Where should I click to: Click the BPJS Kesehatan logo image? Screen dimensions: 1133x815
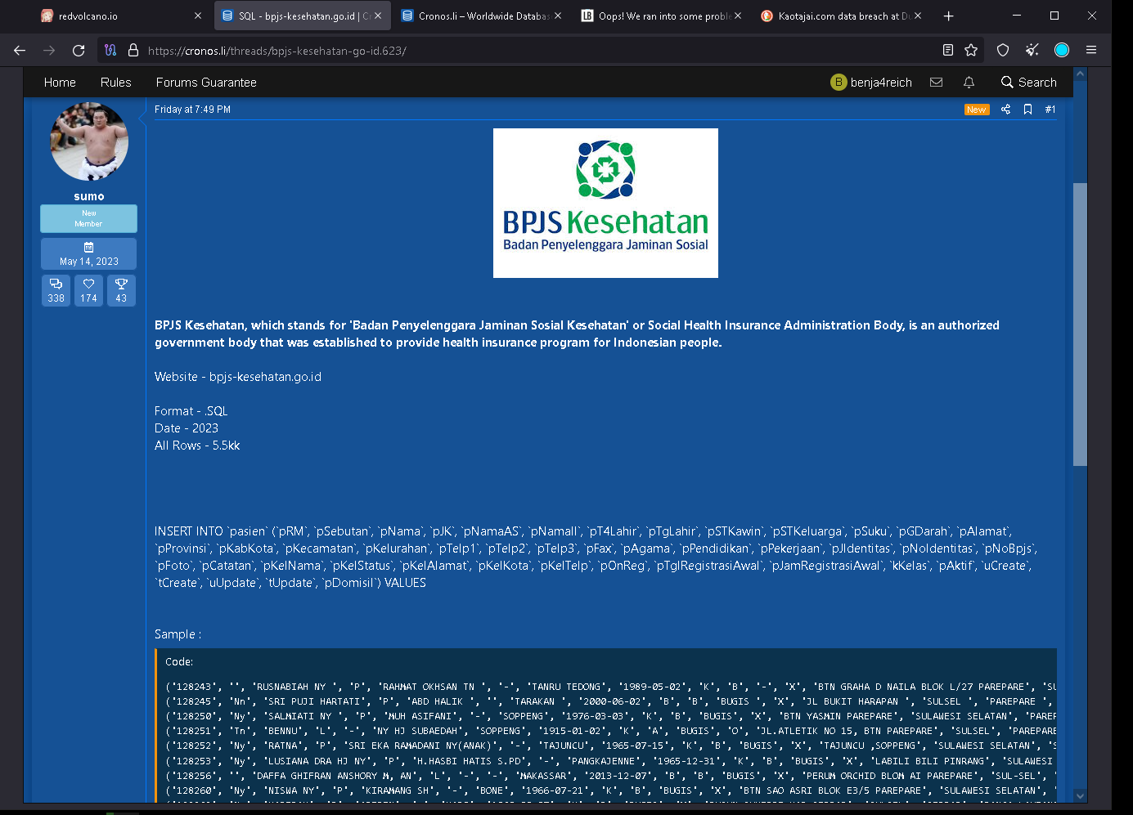(x=605, y=203)
